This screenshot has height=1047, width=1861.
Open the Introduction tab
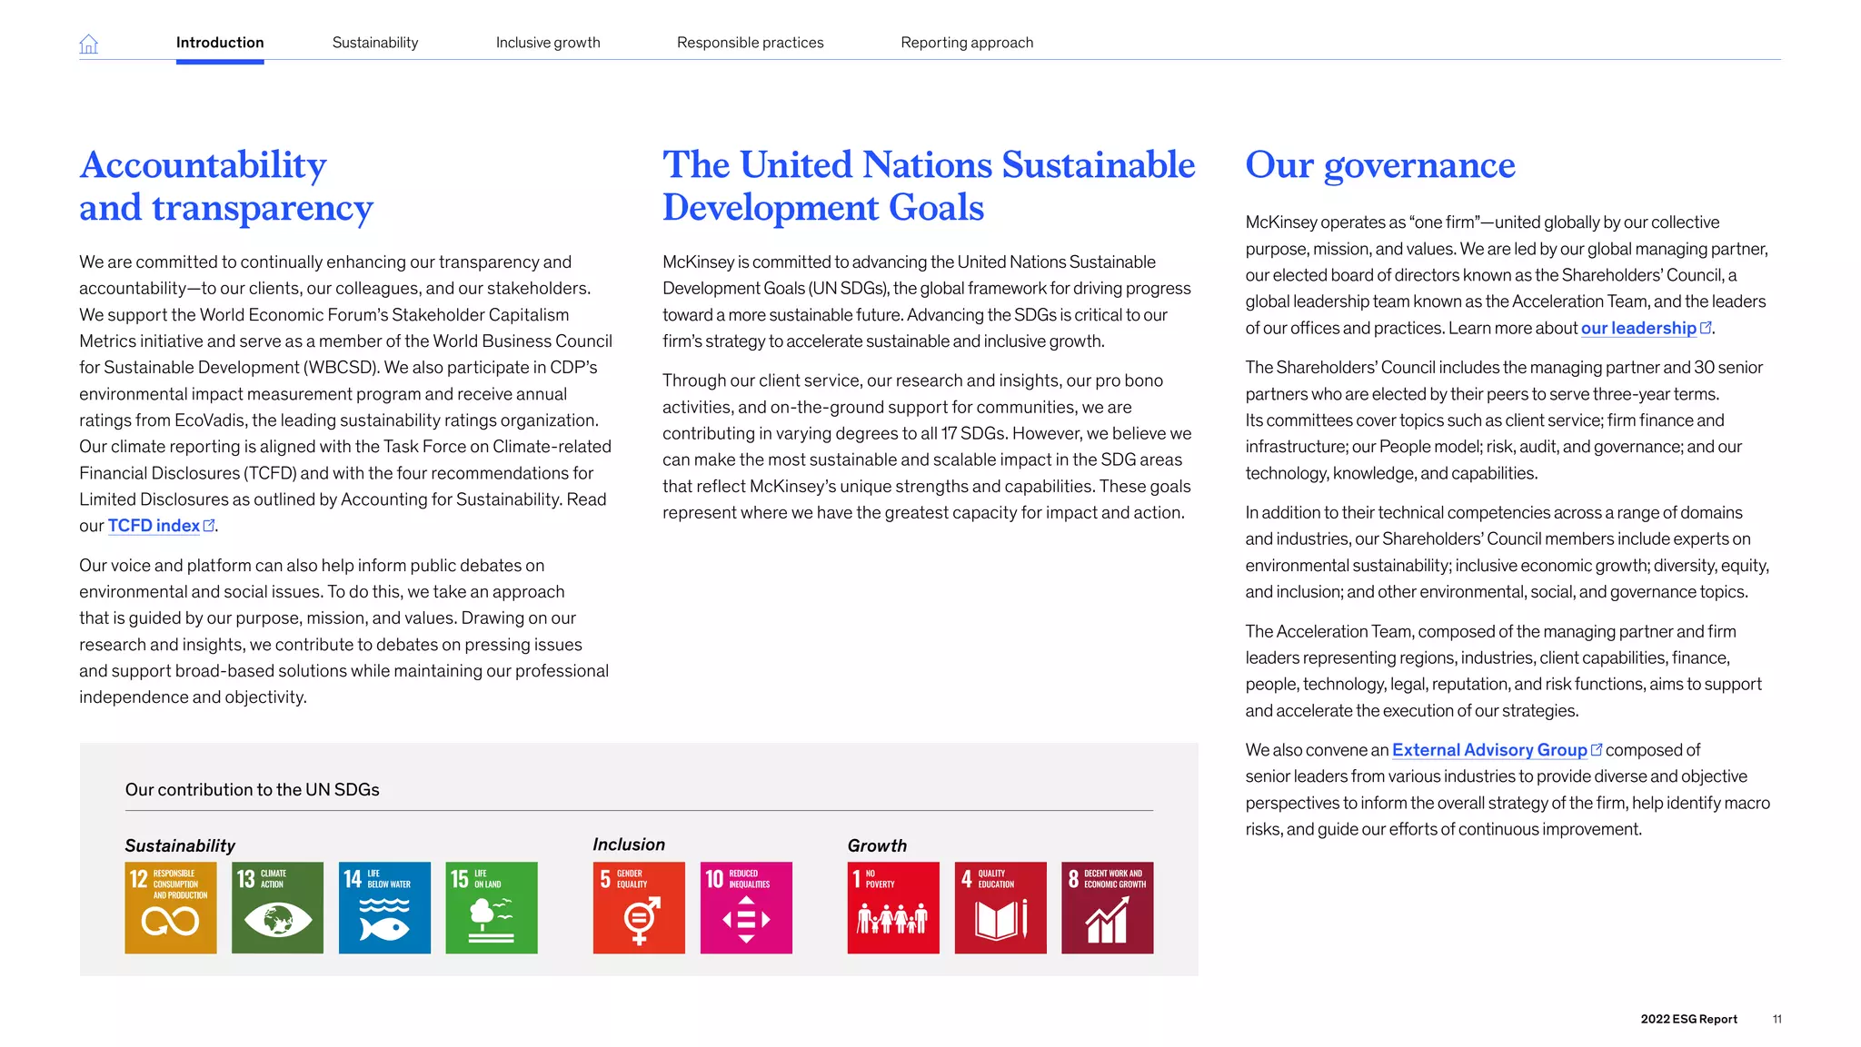tap(220, 43)
